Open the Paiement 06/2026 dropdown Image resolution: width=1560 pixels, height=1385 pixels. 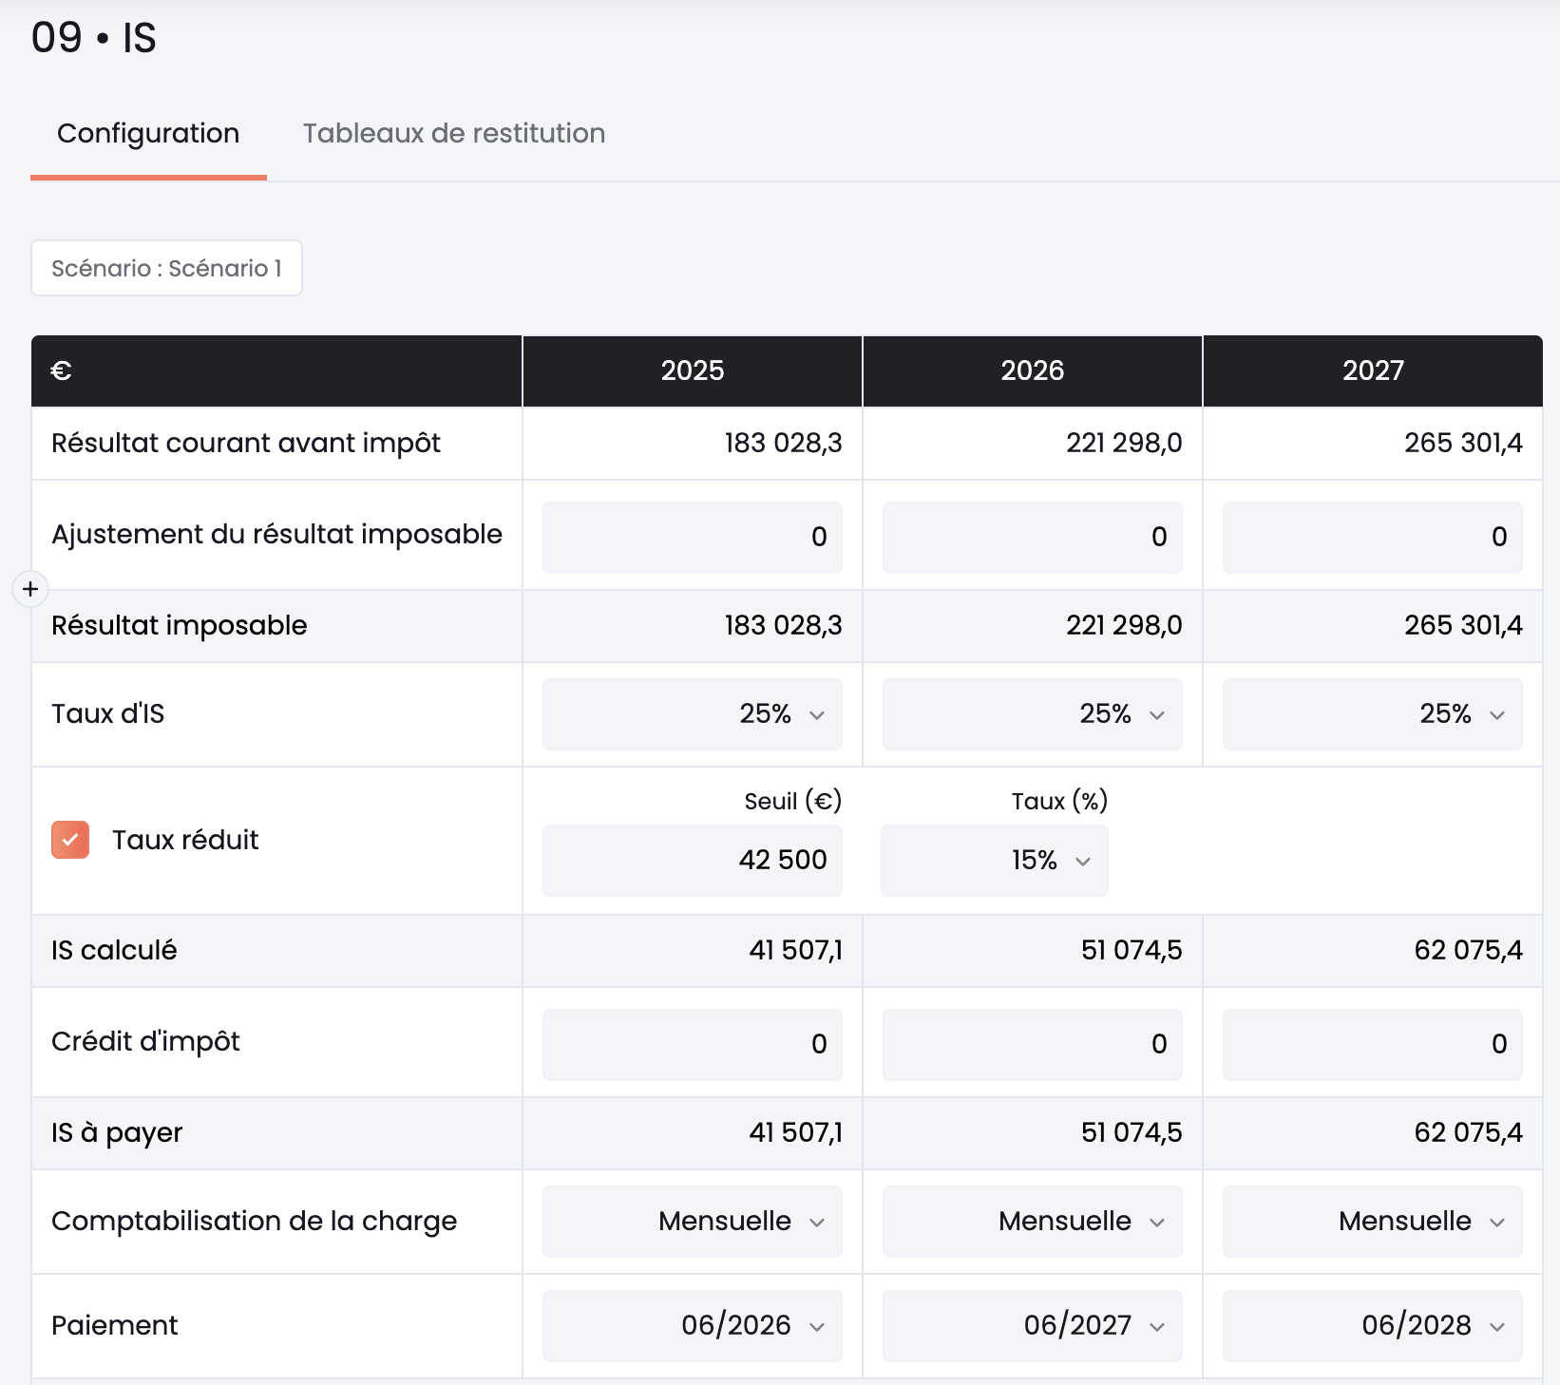coord(692,1326)
